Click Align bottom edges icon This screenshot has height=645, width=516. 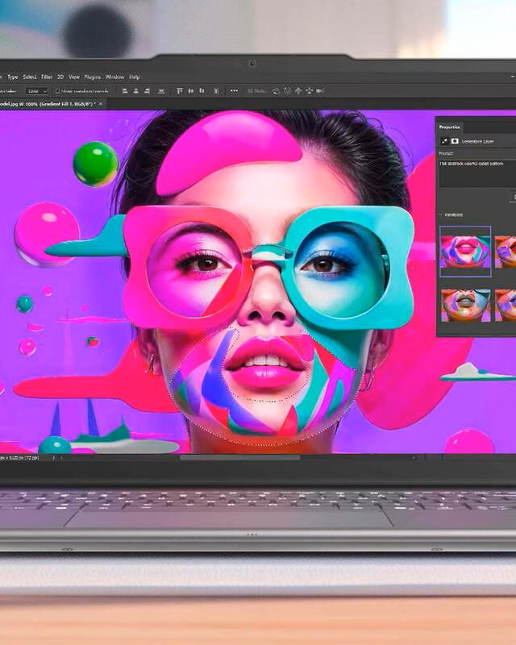pyautogui.click(x=202, y=91)
